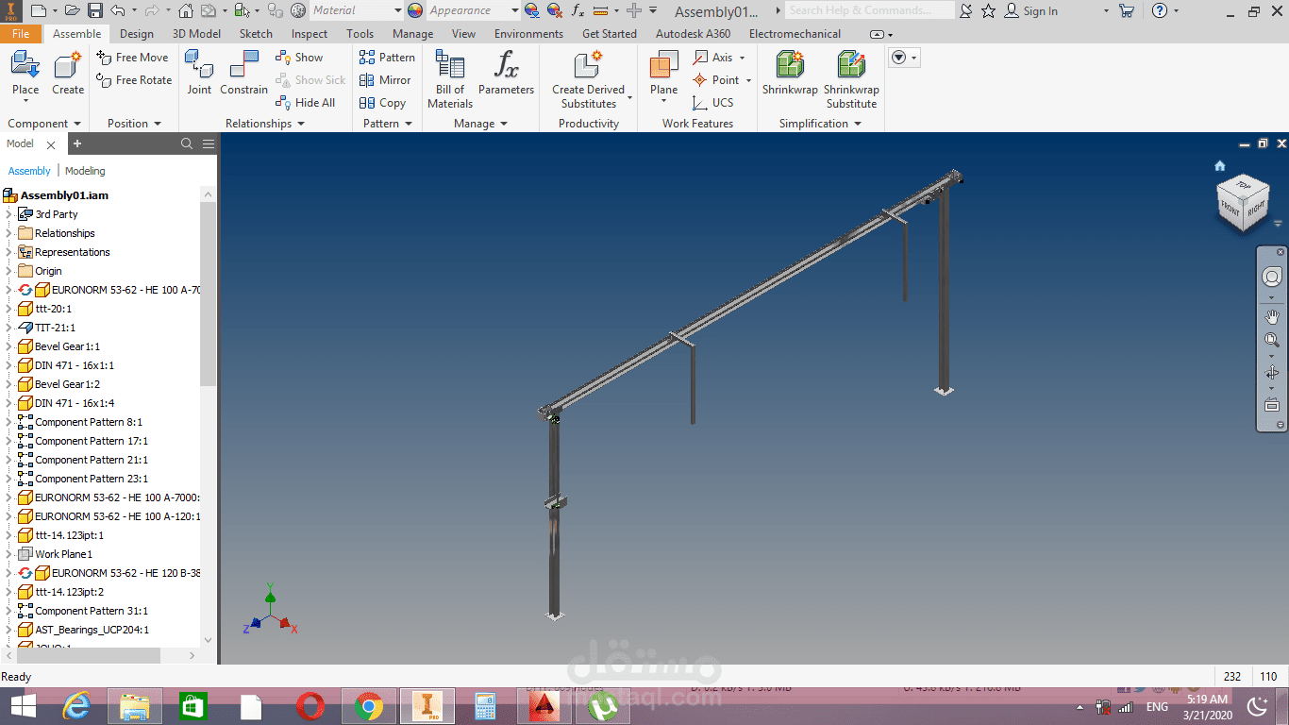Click the Assembly browser view link

click(29, 171)
